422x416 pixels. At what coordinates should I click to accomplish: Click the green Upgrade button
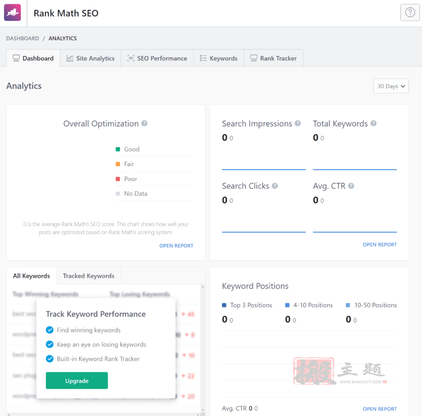pyautogui.click(x=77, y=381)
